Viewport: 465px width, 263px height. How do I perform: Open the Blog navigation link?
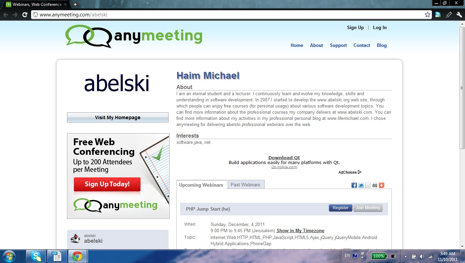[382, 45]
